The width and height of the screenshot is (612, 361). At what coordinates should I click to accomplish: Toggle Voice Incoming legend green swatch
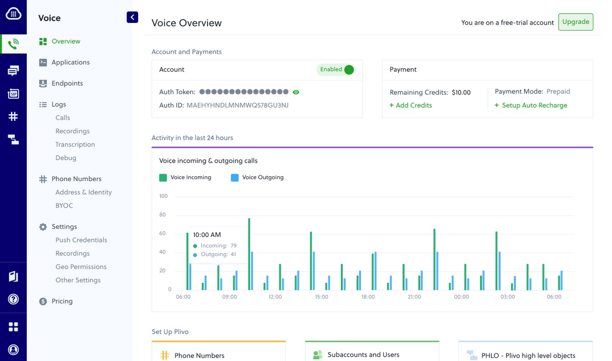163,178
